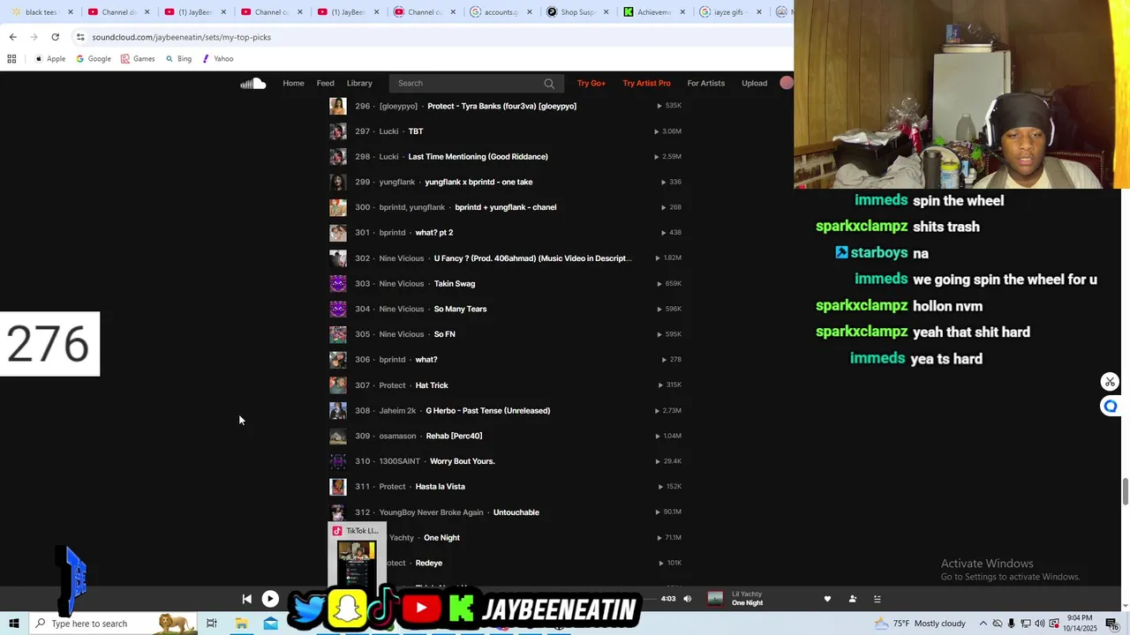1130x635 pixels.
Task: Open the next-up queue icon in the player
Action: (x=877, y=599)
